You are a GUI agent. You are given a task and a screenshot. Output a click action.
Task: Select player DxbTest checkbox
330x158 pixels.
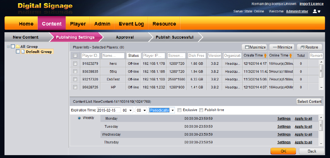75,79
